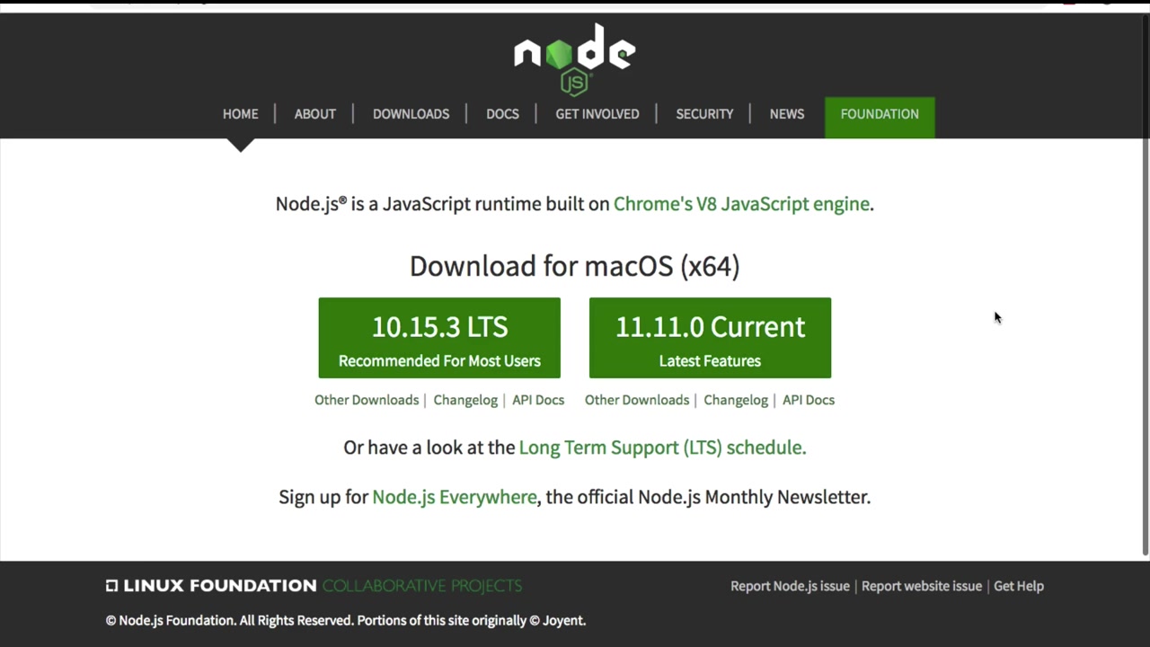Click the Linux Foundation logo
The width and height of the screenshot is (1150, 647).
[x=211, y=586]
